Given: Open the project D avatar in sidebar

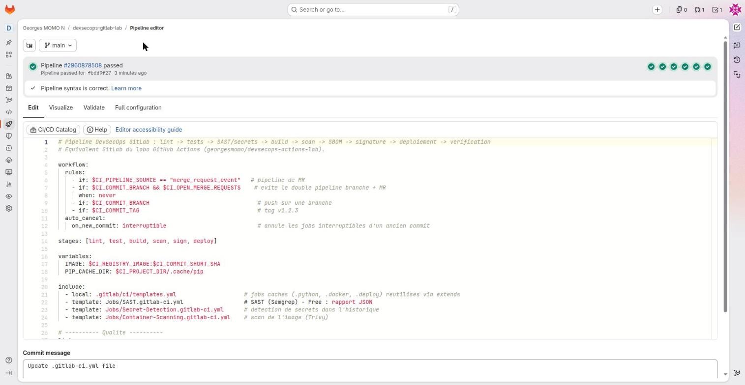Looking at the screenshot, I should point(8,28).
